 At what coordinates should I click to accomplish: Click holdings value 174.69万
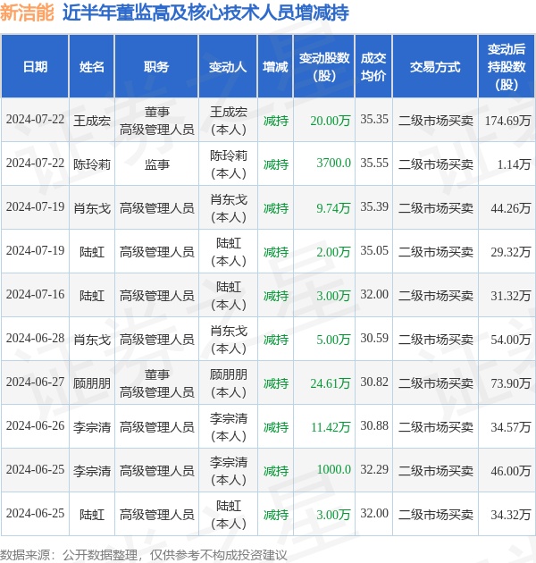click(507, 121)
